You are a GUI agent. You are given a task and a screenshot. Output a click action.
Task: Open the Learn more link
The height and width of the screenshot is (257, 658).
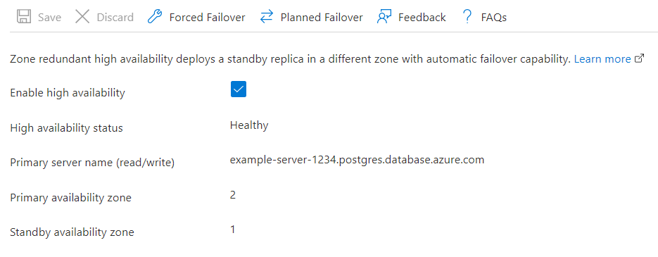602,59
